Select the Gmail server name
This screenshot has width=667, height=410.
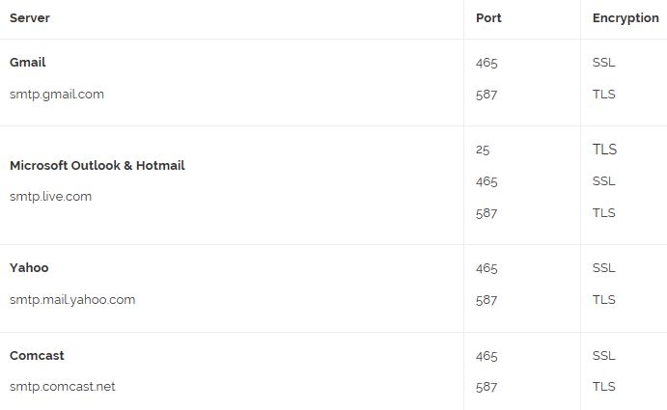28,62
